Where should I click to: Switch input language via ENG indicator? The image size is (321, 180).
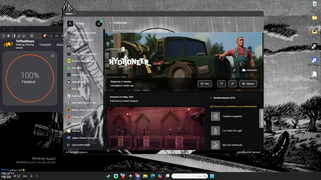click(x=25, y=176)
